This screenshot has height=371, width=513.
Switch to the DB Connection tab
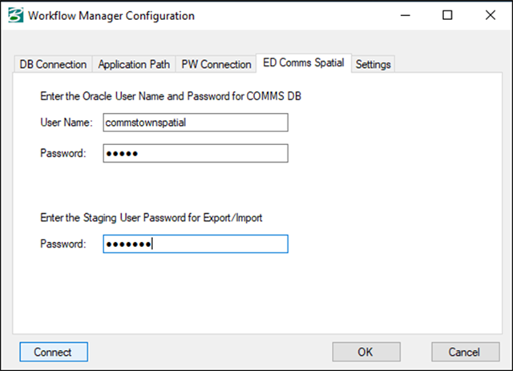pyautogui.click(x=53, y=64)
